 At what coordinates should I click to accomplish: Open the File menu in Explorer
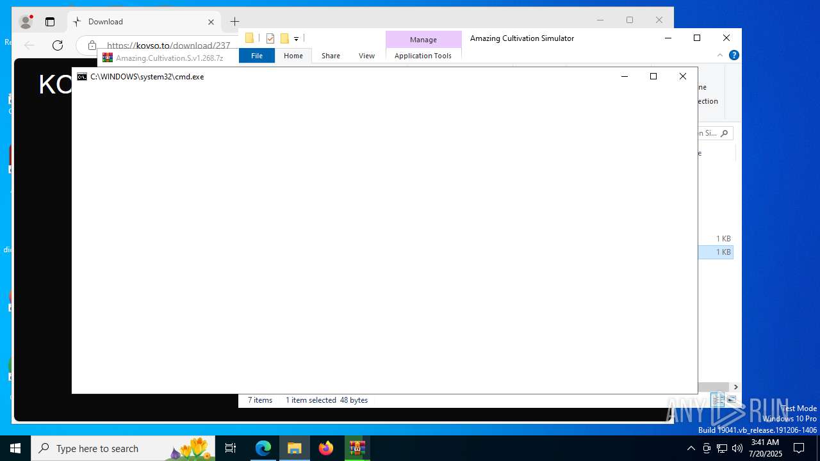pyautogui.click(x=257, y=56)
